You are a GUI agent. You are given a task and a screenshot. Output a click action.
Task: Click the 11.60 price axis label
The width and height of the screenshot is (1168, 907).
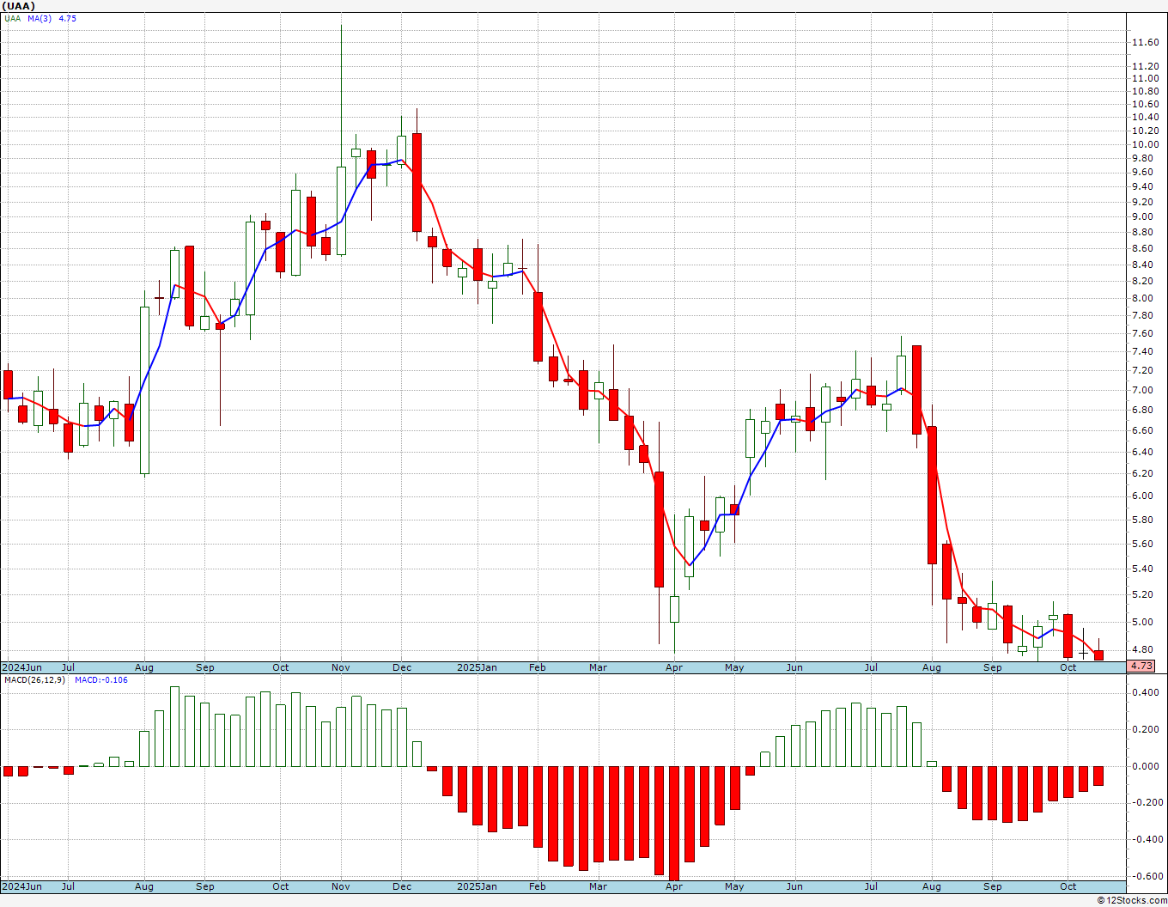1145,42
